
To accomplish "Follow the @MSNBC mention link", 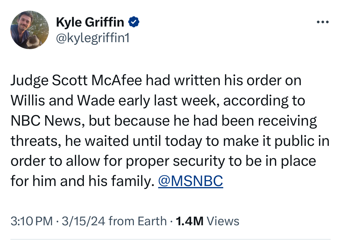I will click(x=191, y=181).
